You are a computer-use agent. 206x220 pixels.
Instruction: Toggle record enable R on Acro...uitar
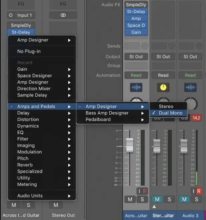tap(145, 191)
